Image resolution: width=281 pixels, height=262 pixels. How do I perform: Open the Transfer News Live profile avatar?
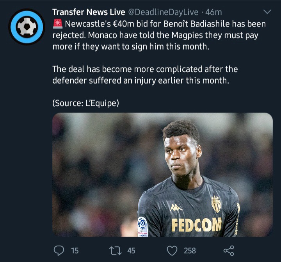pyautogui.click(x=27, y=27)
